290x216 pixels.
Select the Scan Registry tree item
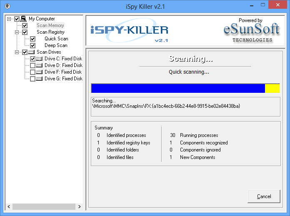(50, 32)
